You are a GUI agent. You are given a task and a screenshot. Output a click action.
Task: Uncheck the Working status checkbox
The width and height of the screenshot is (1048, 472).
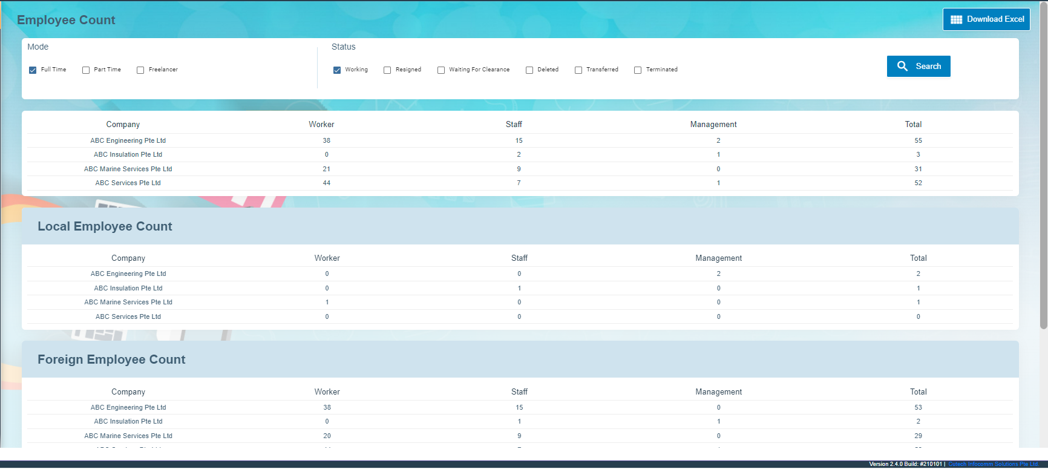pyautogui.click(x=337, y=70)
